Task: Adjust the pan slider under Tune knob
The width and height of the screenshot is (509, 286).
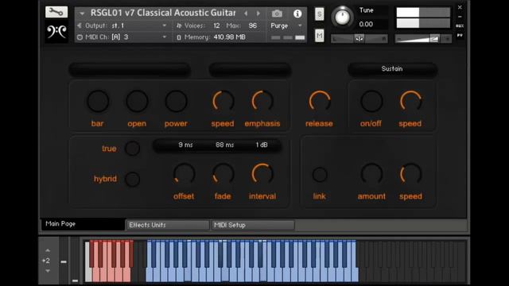Action: click(x=359, y=39)
